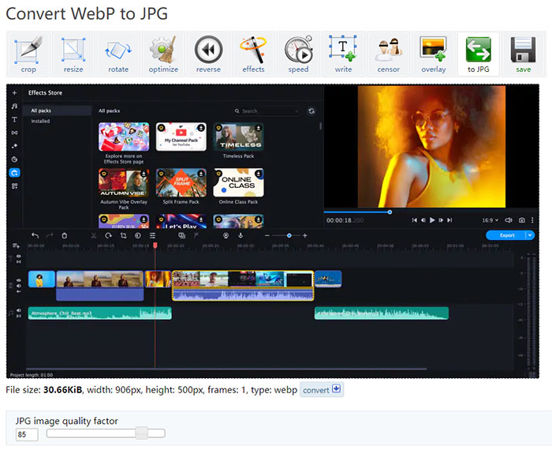Open the magic wand effects icon in sidebar

(14, 146)
